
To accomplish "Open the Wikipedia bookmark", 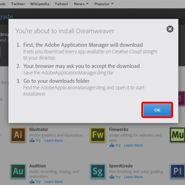I will [x=40, y=4].
